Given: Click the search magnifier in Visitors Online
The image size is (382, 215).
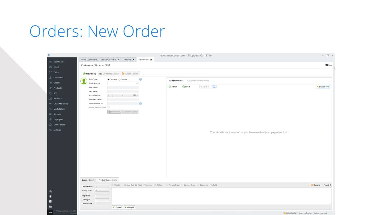Looking at the screenshot, I should [x=214, y=87].
